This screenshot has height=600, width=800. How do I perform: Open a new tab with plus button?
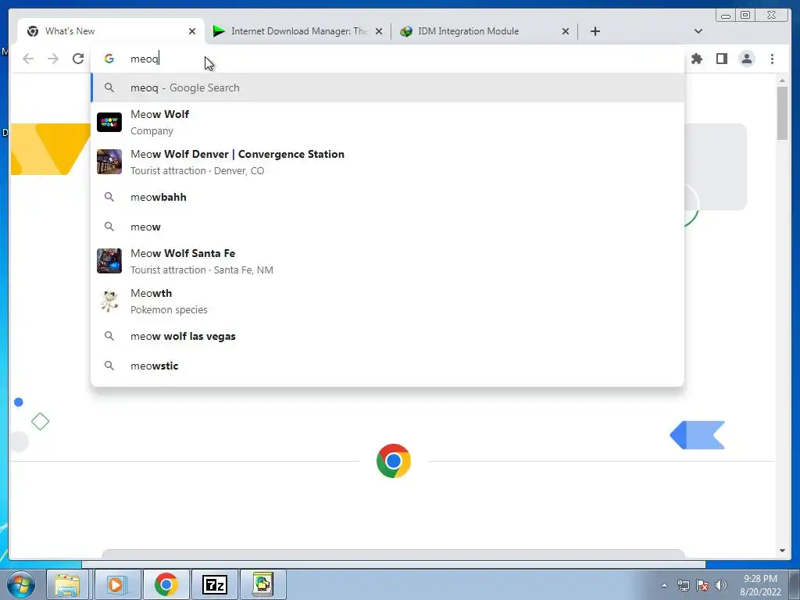coord(595,31)
